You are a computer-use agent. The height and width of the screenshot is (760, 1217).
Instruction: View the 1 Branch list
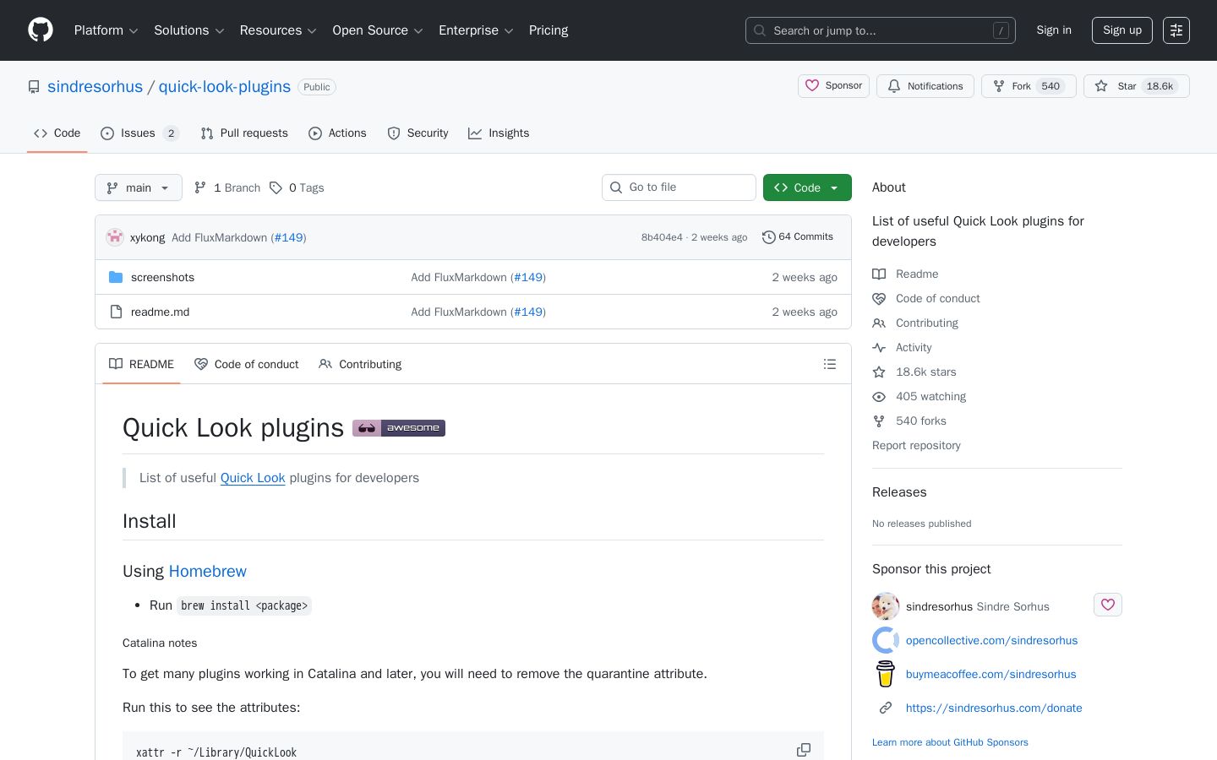point(227,187)
